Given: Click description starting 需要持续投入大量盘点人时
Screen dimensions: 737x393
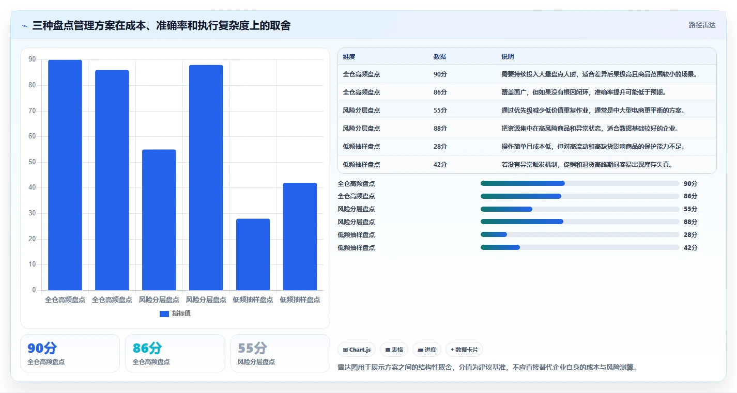Looking at the screenshot, I should coord(600,74).
